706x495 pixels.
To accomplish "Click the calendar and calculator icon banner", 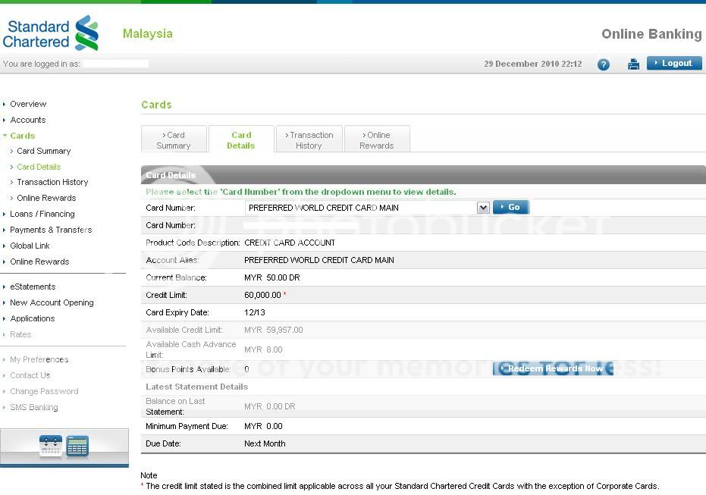I will [64, 446].
